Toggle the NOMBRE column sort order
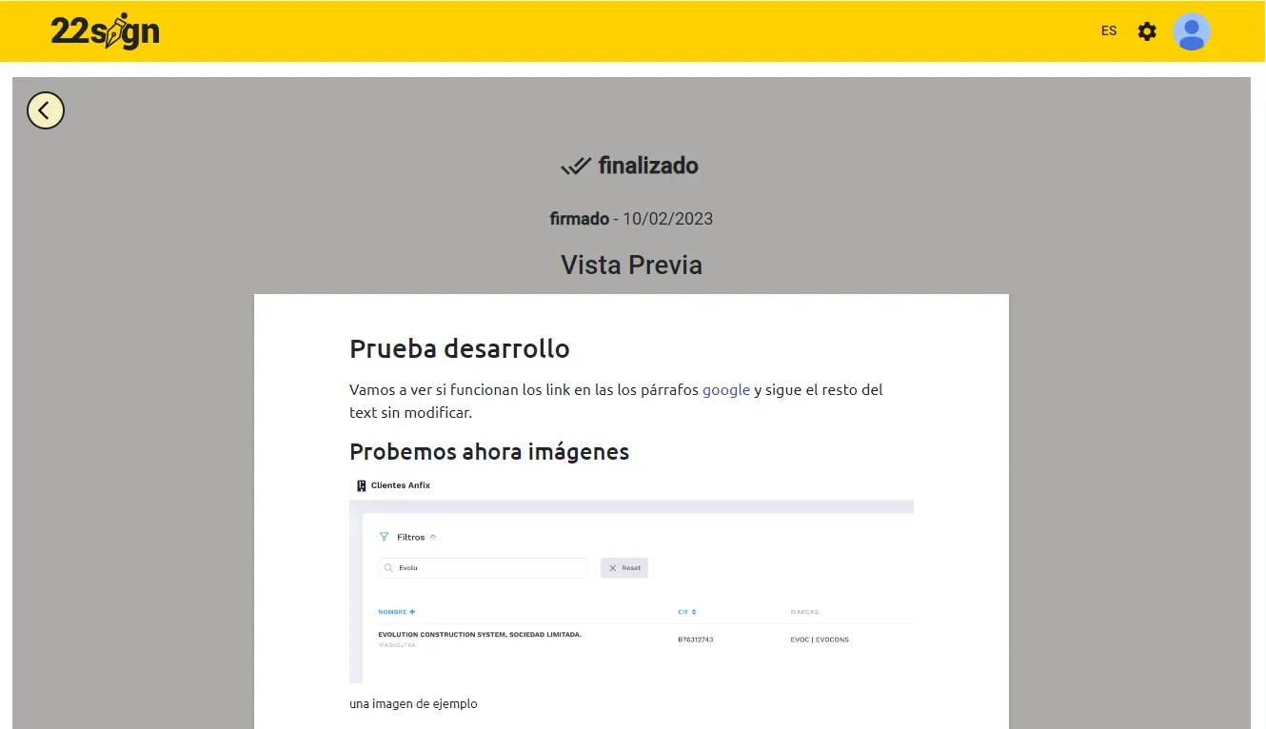 click(x=397, y=612)
